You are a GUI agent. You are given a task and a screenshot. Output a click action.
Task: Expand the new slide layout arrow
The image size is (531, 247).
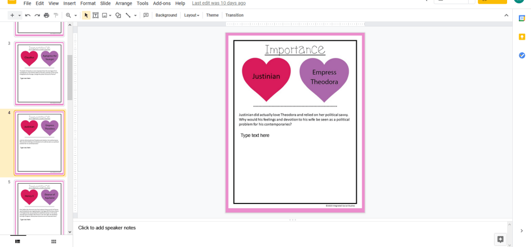coord(19,16)
